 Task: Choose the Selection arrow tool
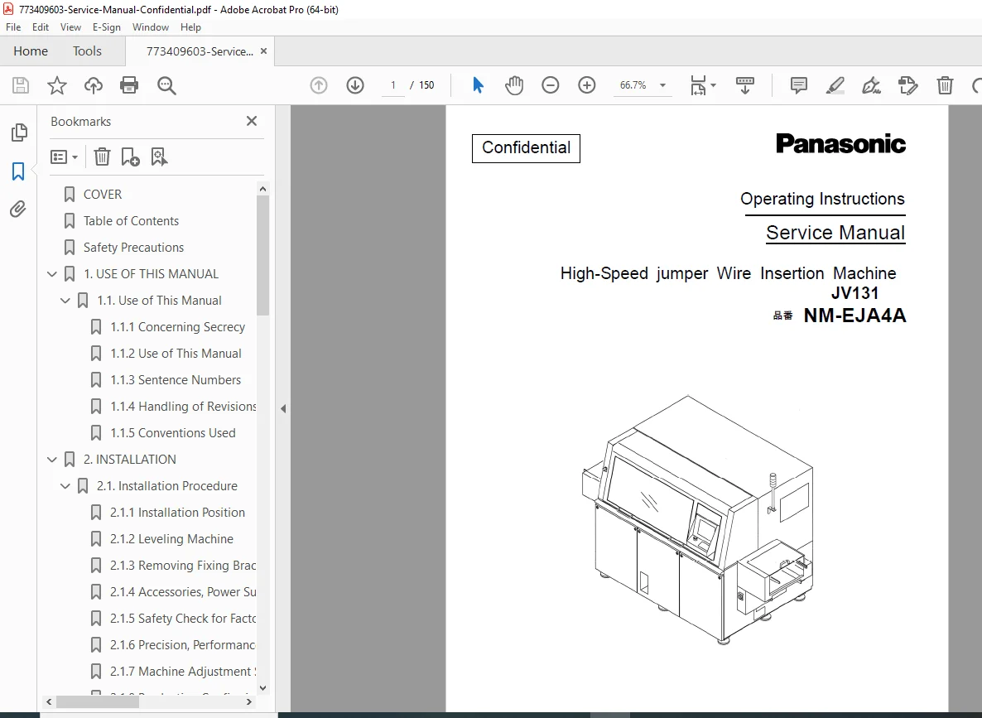(x=478, y=85)
